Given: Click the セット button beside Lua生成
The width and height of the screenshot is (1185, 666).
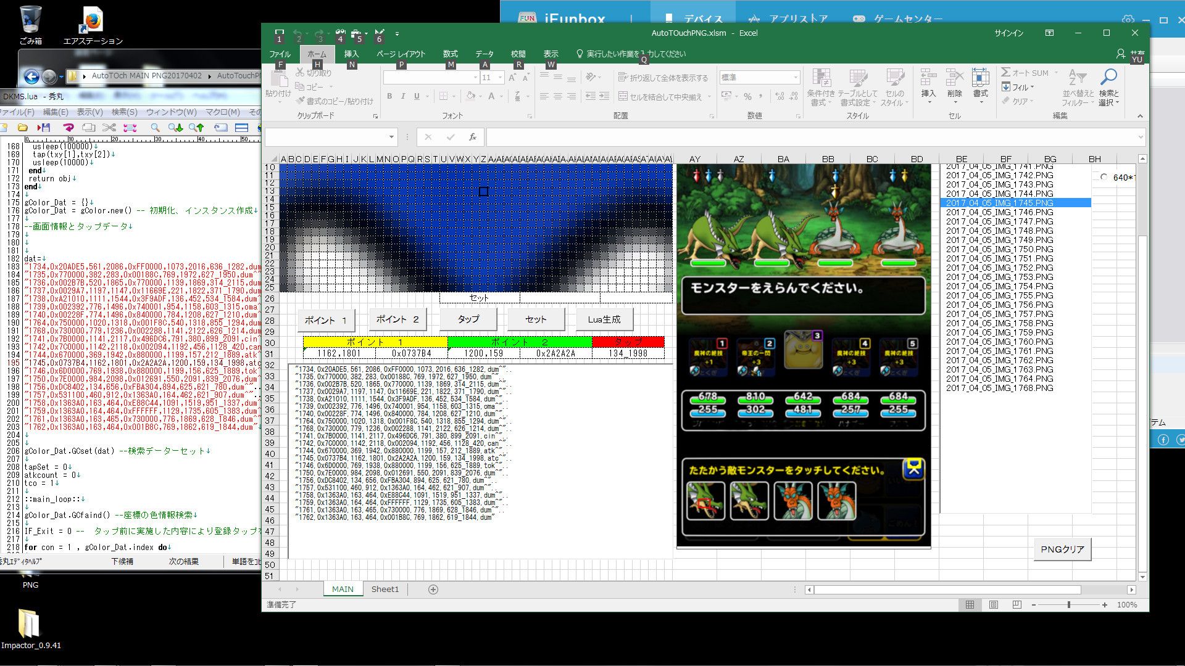Looking at the screenshot, I should pos(536,319).
